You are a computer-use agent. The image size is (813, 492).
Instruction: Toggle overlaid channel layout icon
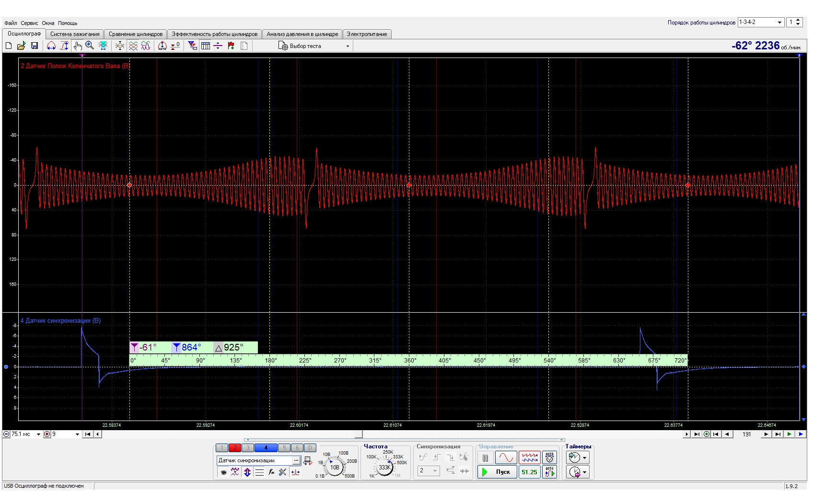pyautogui.click(x=146, y=46)
